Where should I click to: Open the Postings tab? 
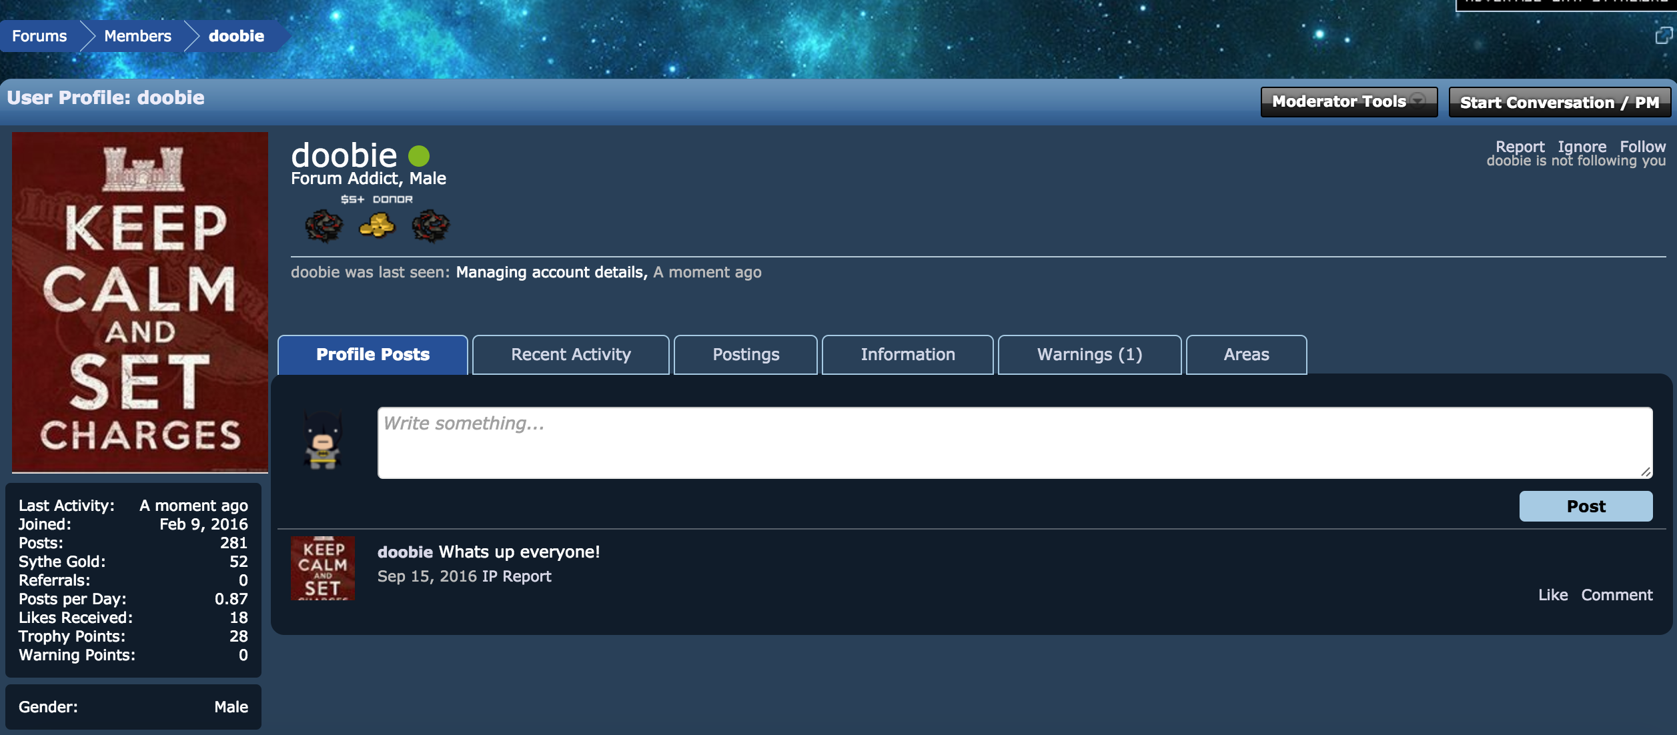click(745, 355)
